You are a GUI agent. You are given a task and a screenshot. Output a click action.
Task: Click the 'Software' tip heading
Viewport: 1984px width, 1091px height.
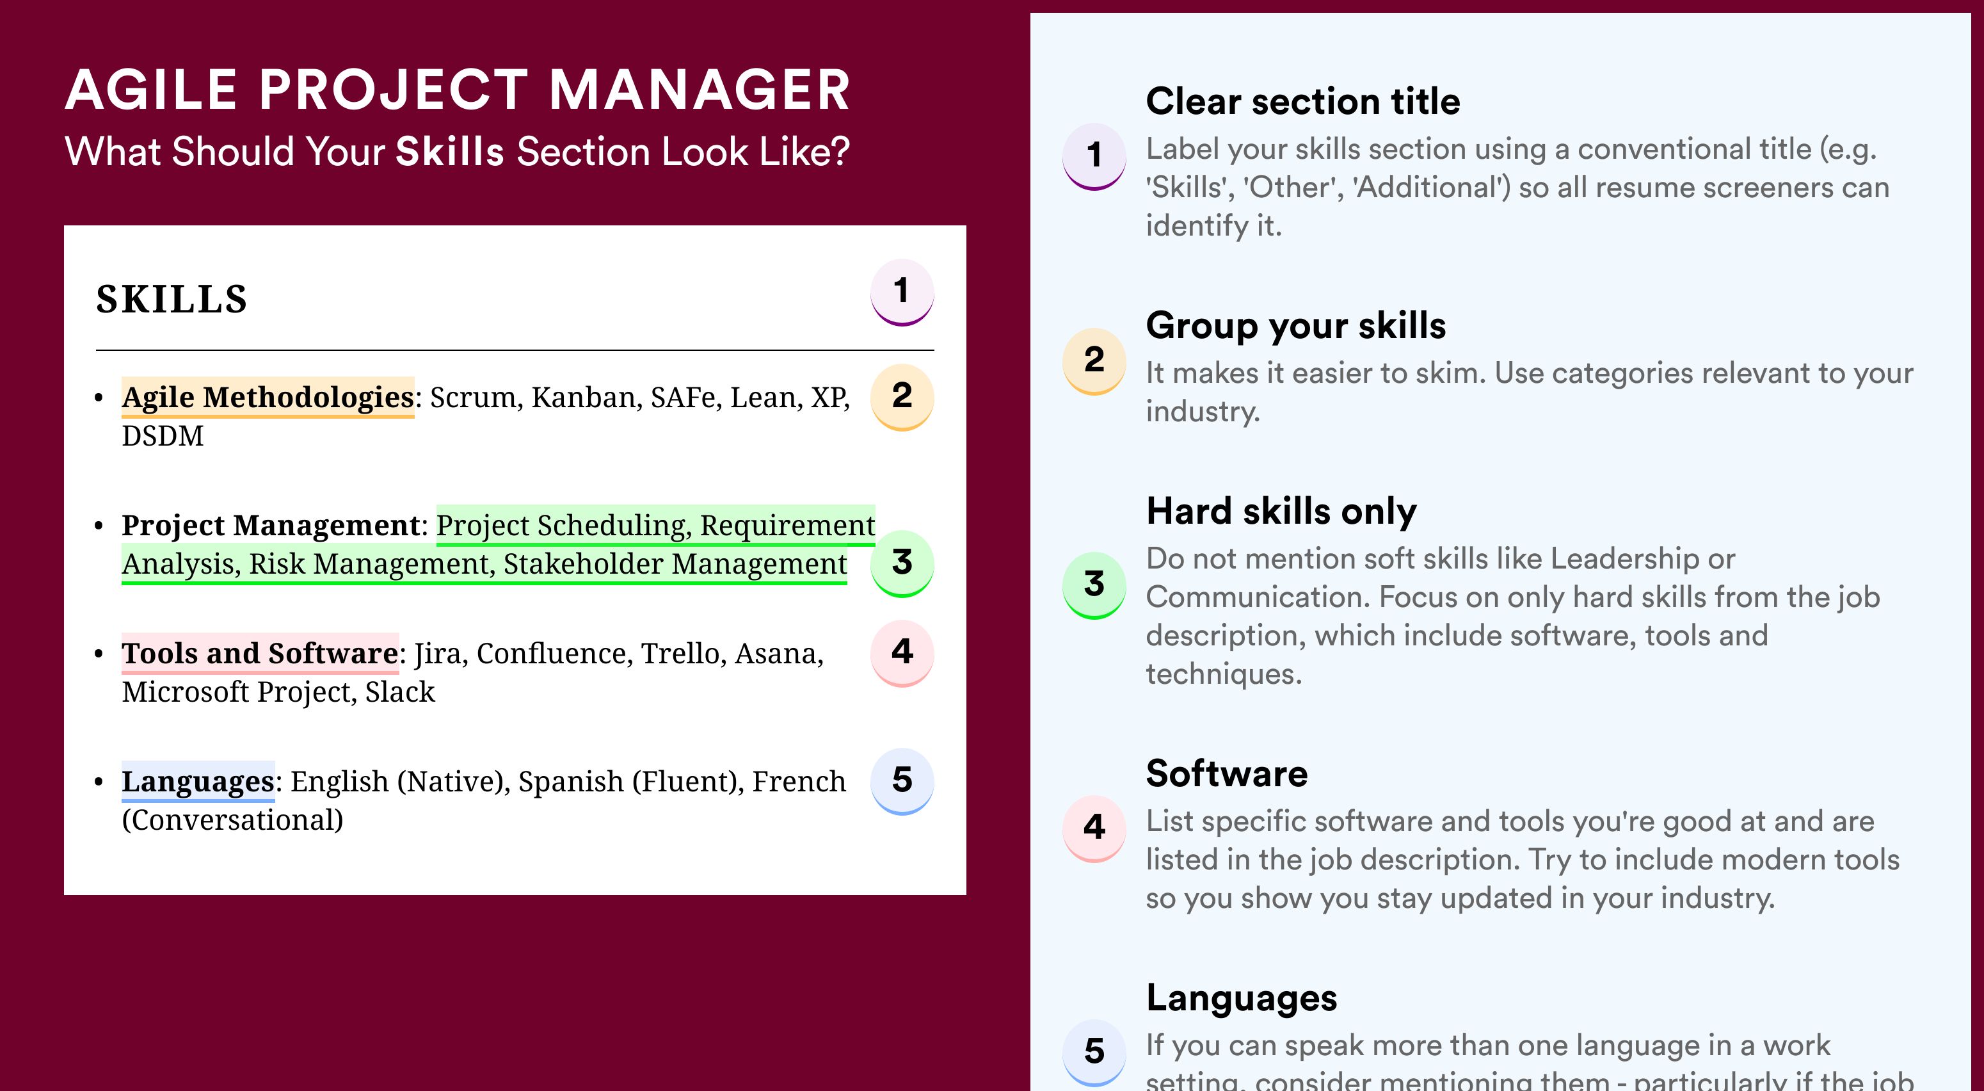click(1226, 773)
